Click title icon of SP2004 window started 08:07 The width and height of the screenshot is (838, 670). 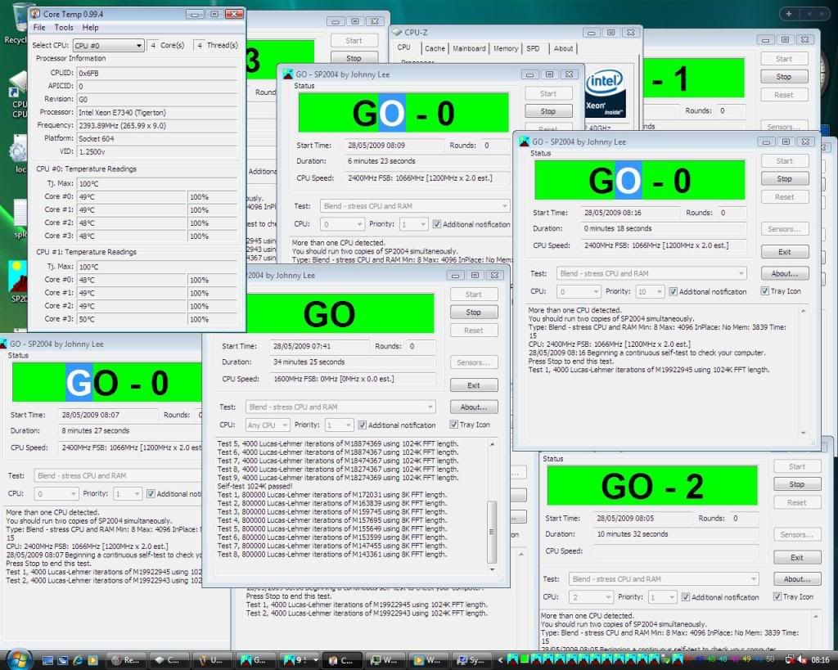pos(3,344)
